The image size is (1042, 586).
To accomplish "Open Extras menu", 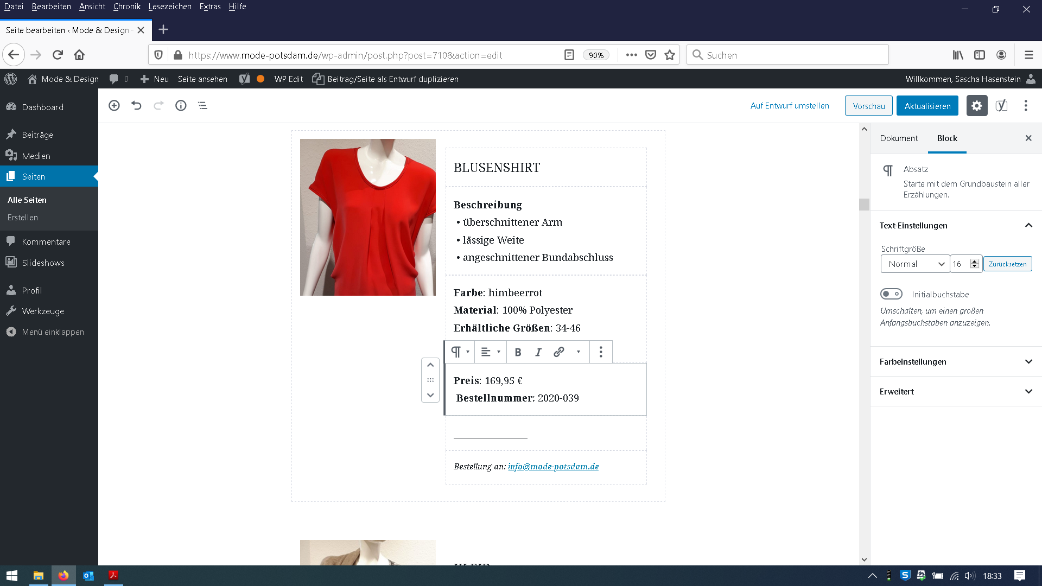I will [x=210, y=7].
